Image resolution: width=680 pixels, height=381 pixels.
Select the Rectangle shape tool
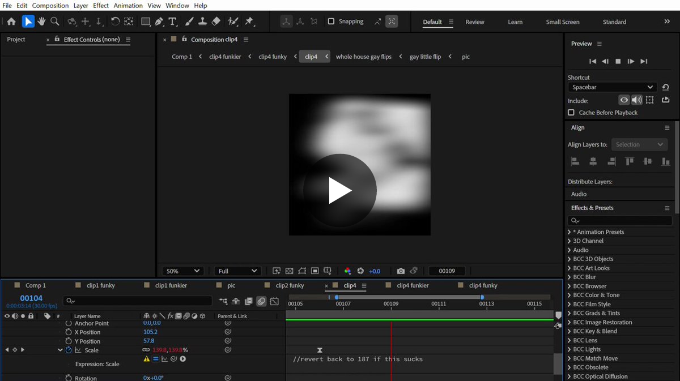[146, 22]
